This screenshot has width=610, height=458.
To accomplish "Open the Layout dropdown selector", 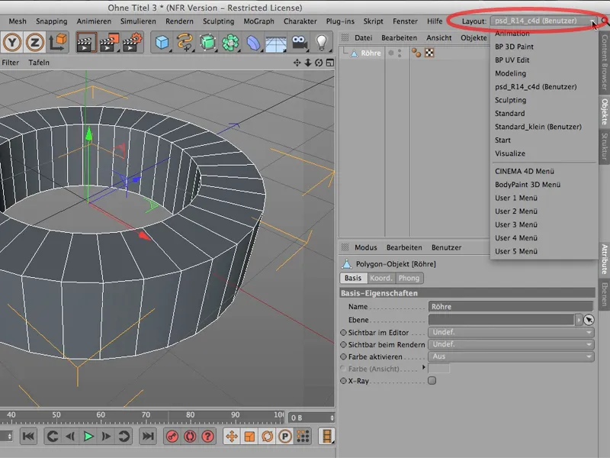I will click(x=544, y=21).
